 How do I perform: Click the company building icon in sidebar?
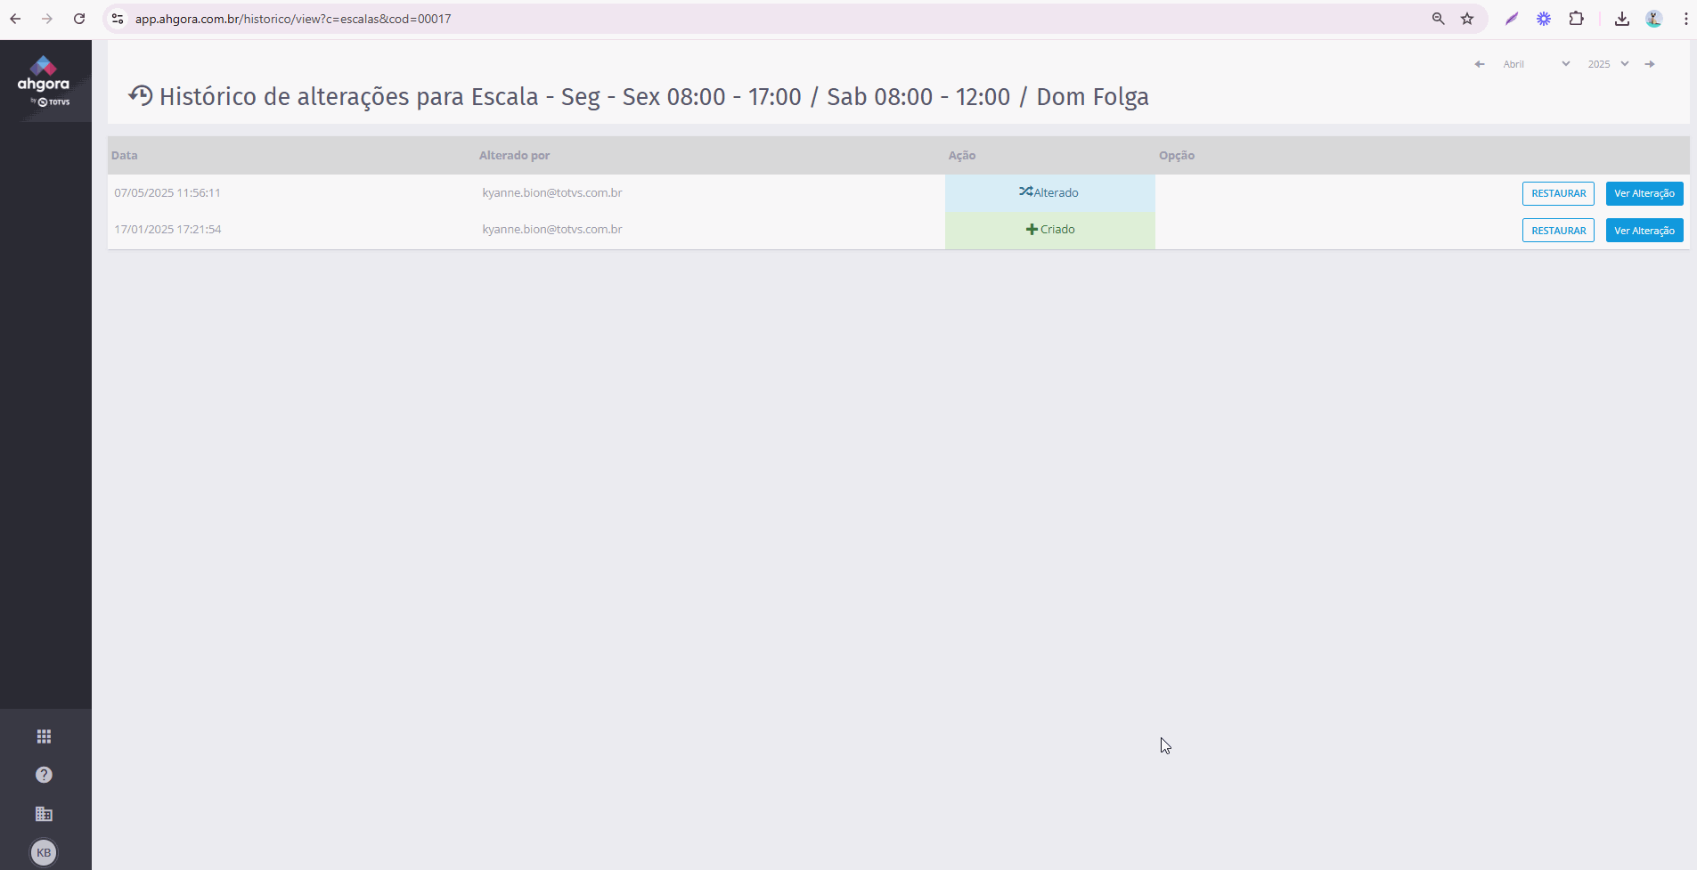44,814
